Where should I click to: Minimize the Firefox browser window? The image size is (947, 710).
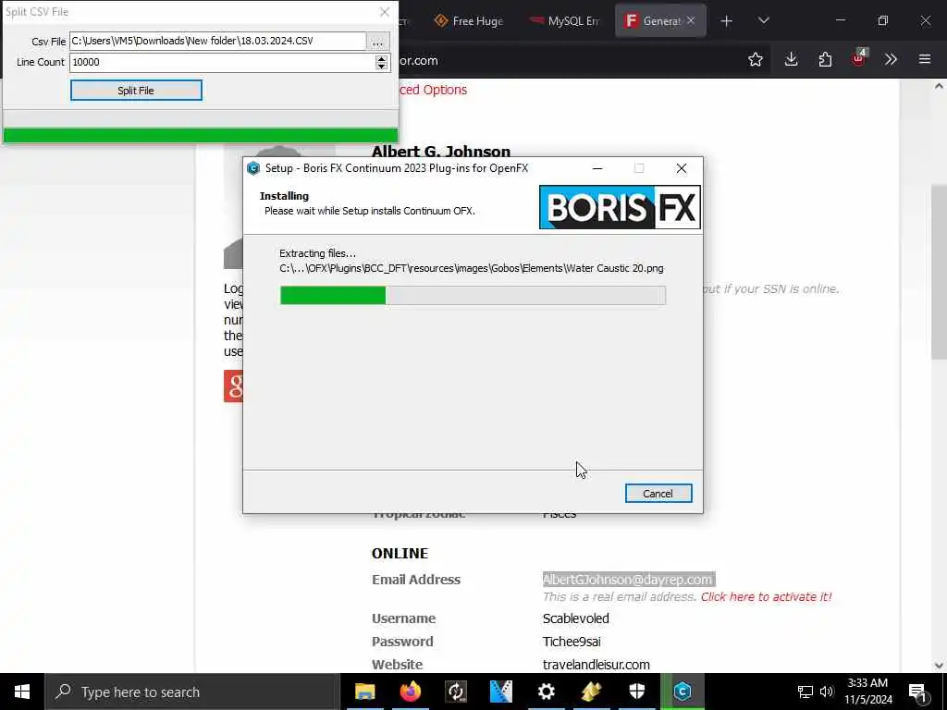(840, 21)
